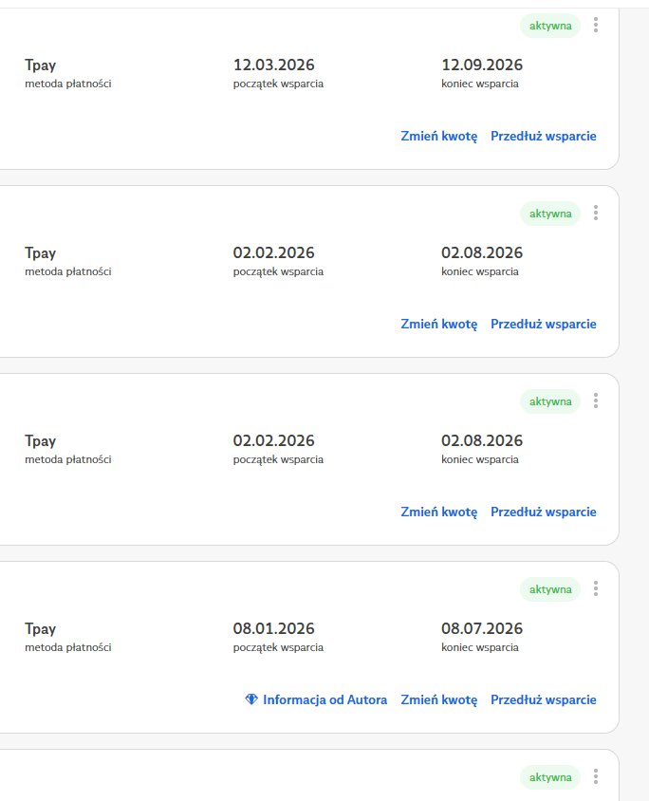This screenshot has height=801, width=649.
Task: Select Przedłuż wsparcie on the upper 02.02.2026 card
Action: coord(544,324)
